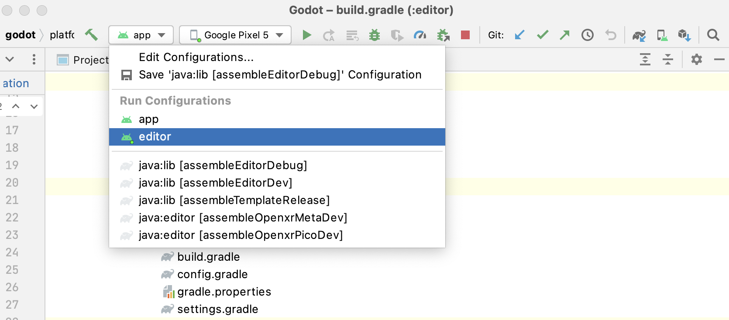The width and height of the screenshot is (729, 320).
Task: Open Search Everywhere with the magnifier
Action: click(x=713, y=35)
